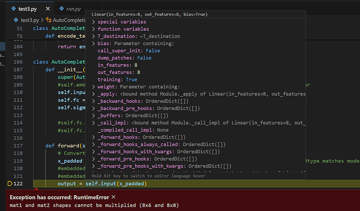This screenshot has width=360, height=211.
Task: Expand the _buffers OrderedDict entry
Action: point(93,116)
